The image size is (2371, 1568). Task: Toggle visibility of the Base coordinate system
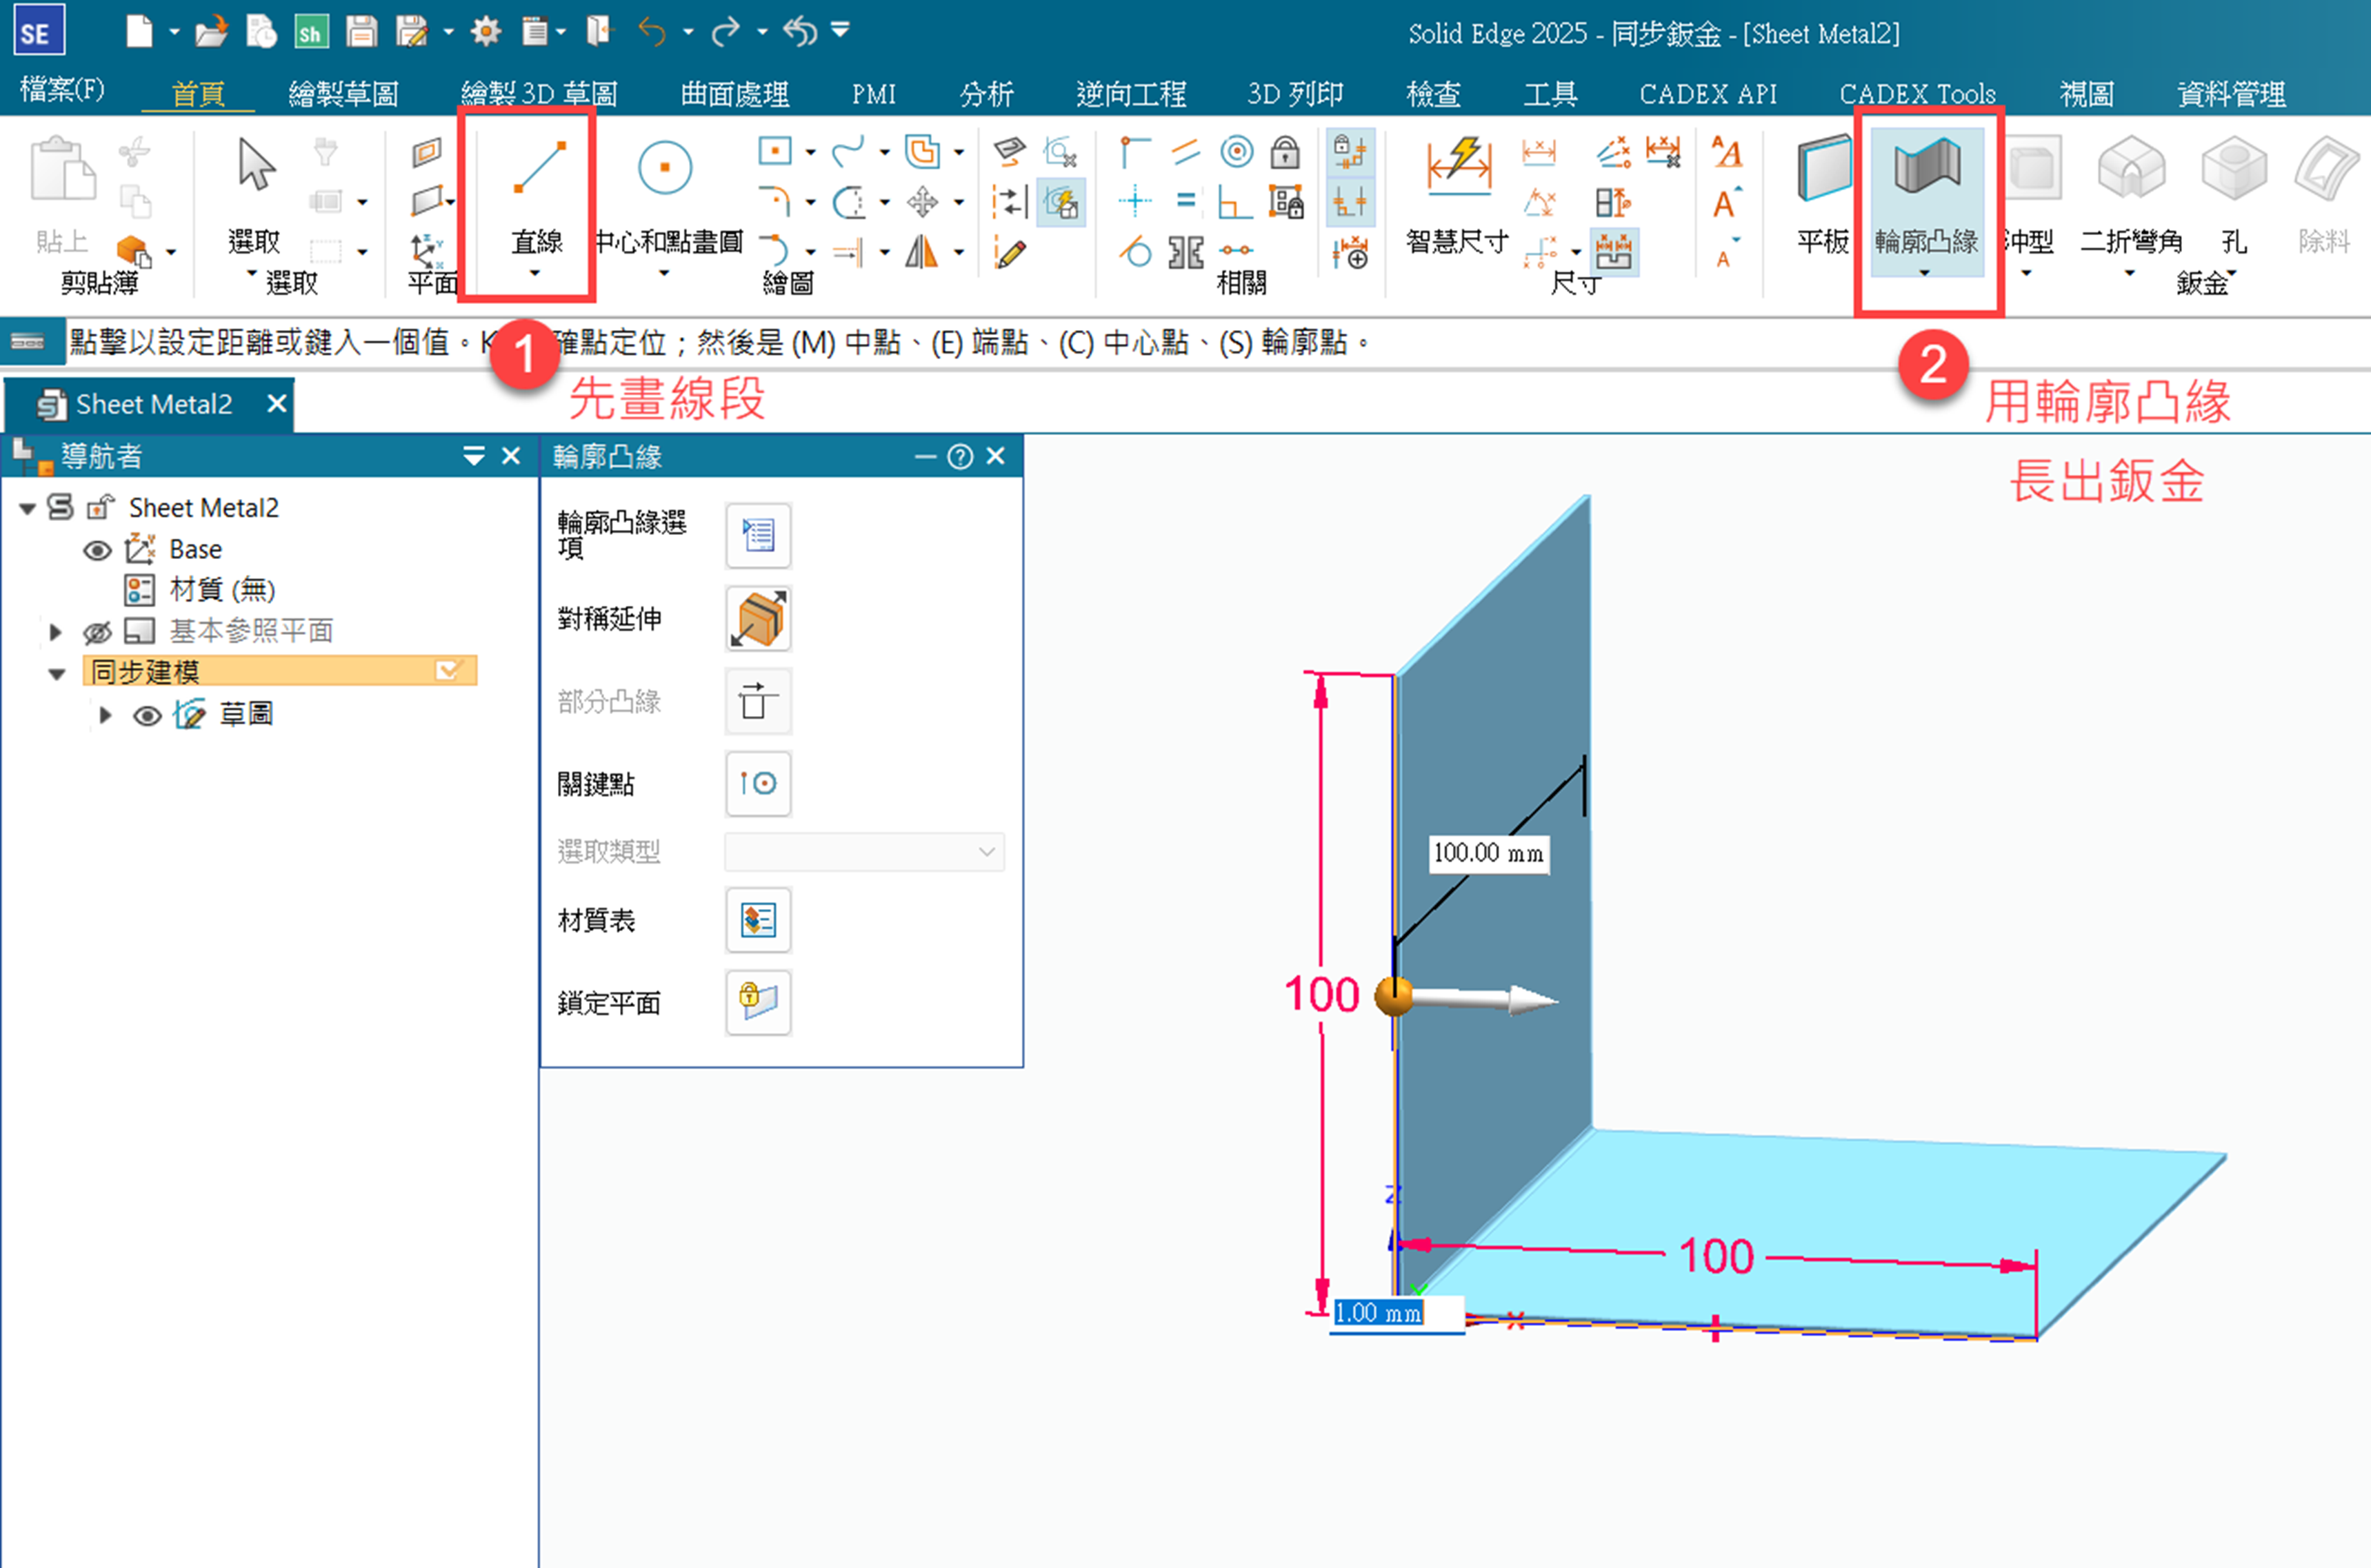(97, 550)
